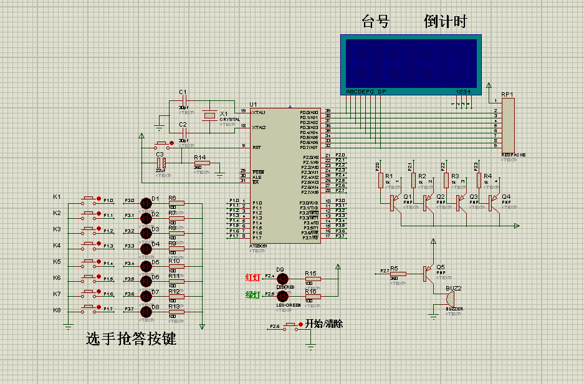Select resistor R1

(x=380, y=180)
